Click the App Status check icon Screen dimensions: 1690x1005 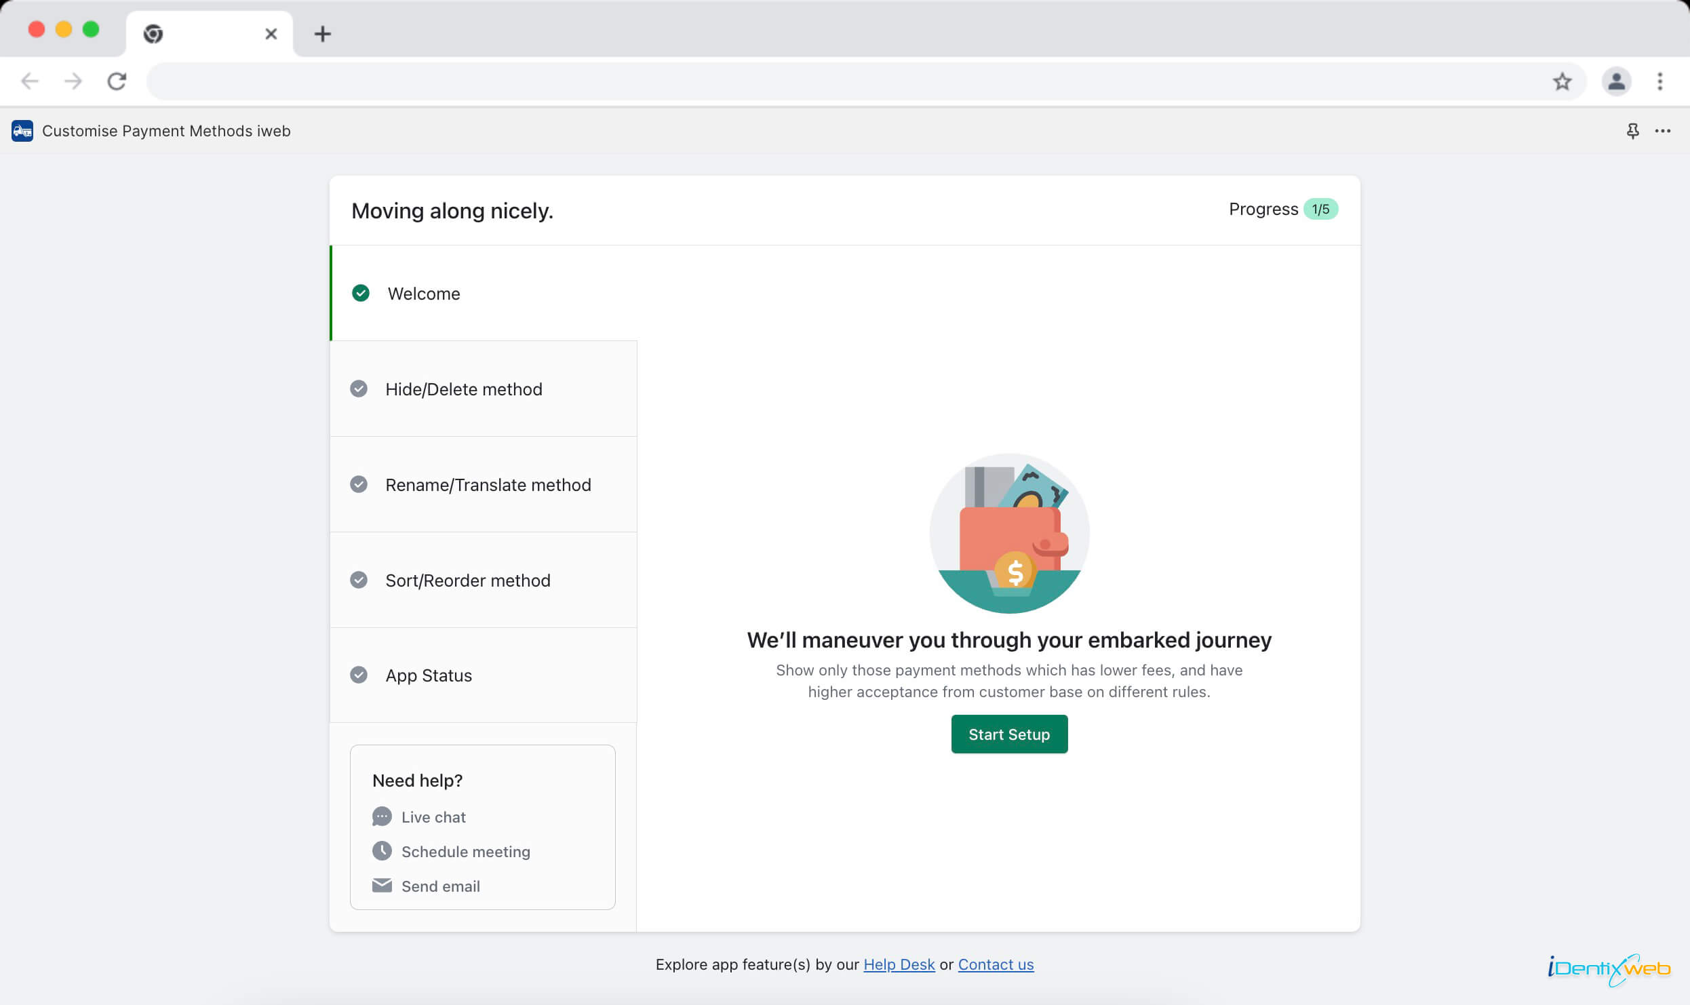point(359,675)
